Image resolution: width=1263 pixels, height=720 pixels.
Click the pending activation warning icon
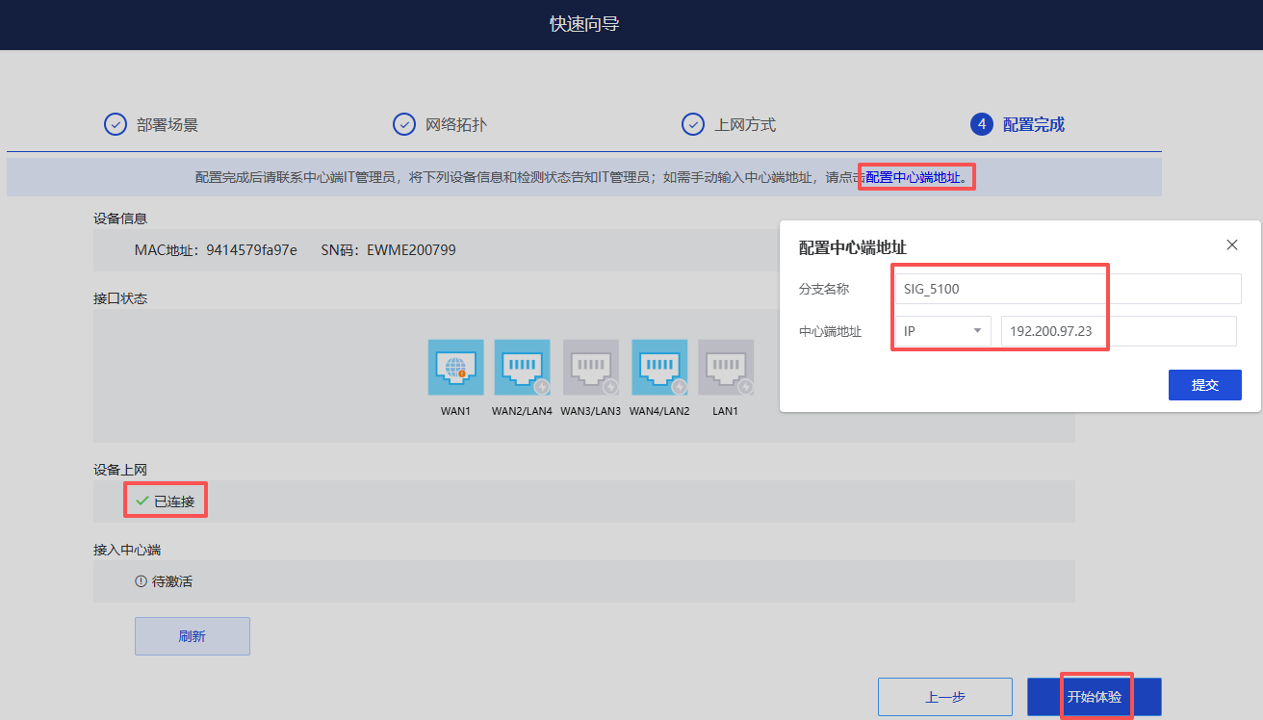click(x=141, y=581)
